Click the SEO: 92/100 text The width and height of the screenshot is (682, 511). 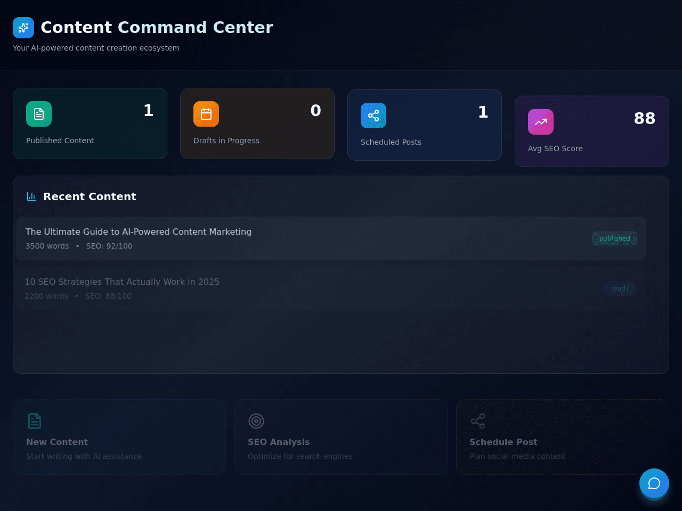(x=109, y=246)
